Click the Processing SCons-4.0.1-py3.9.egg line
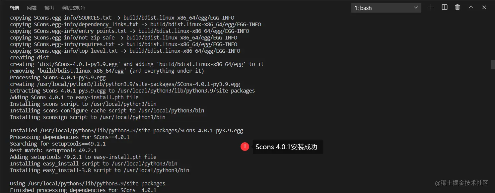 point(58,77)
